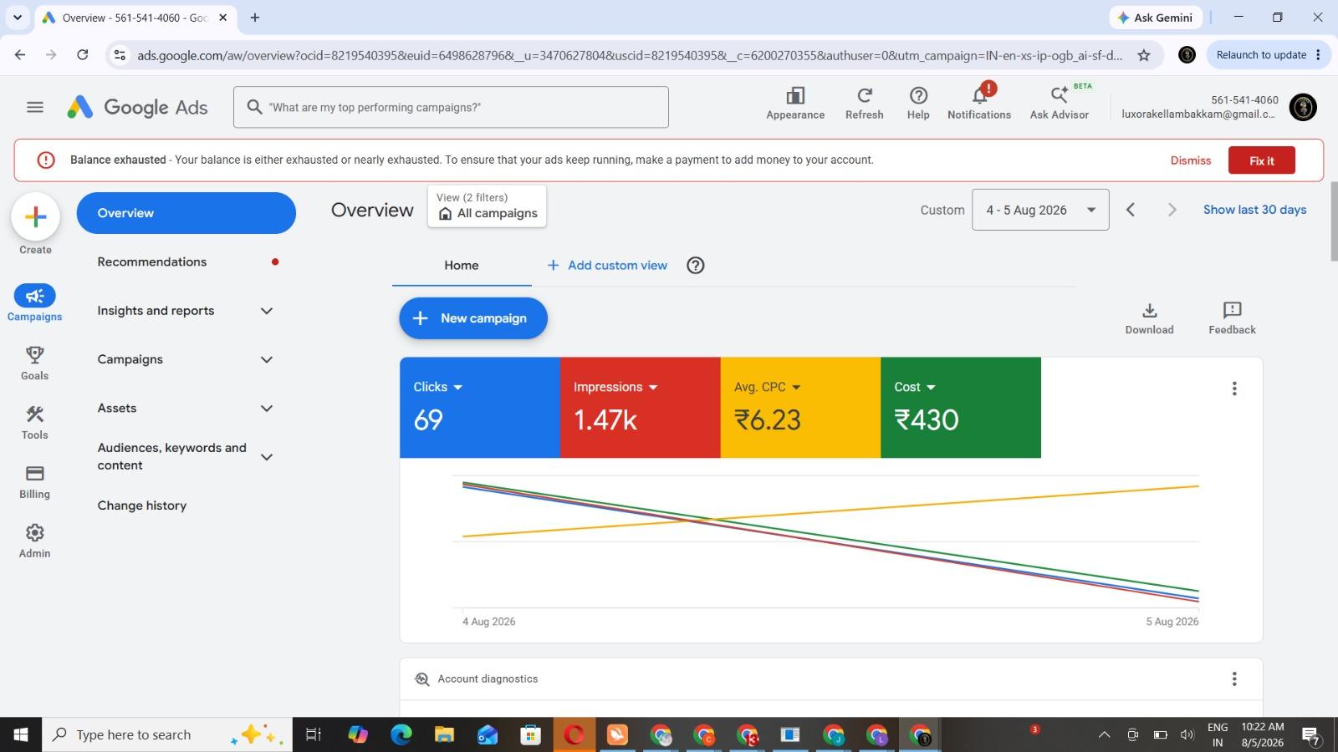Open Overview in navigation panel
This screenshot has height=752, width=1338.
pos(186,213)
